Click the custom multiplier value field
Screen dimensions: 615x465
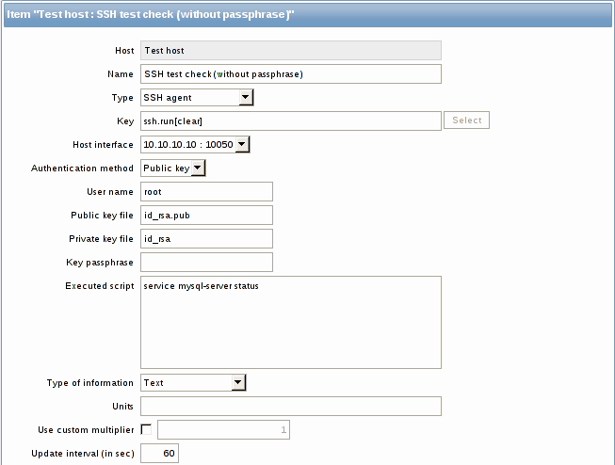[223, 430]
